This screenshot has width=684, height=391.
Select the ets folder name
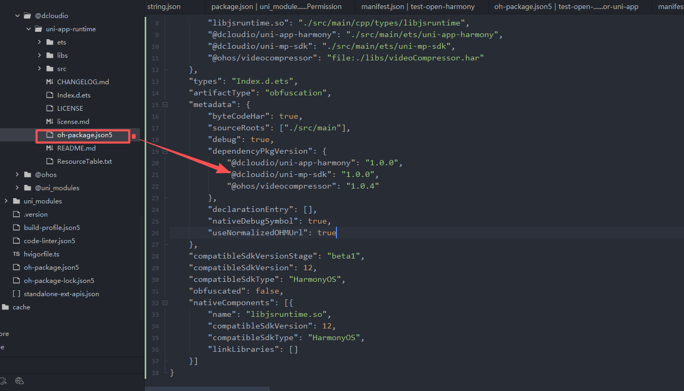tap(61, 42)
